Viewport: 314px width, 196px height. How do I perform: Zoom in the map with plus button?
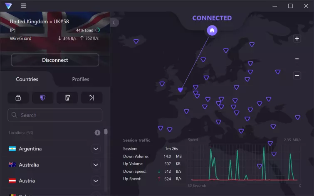297,39
